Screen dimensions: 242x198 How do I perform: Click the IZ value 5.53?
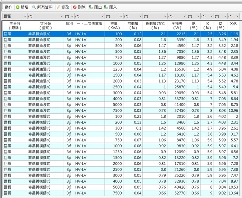222,75
